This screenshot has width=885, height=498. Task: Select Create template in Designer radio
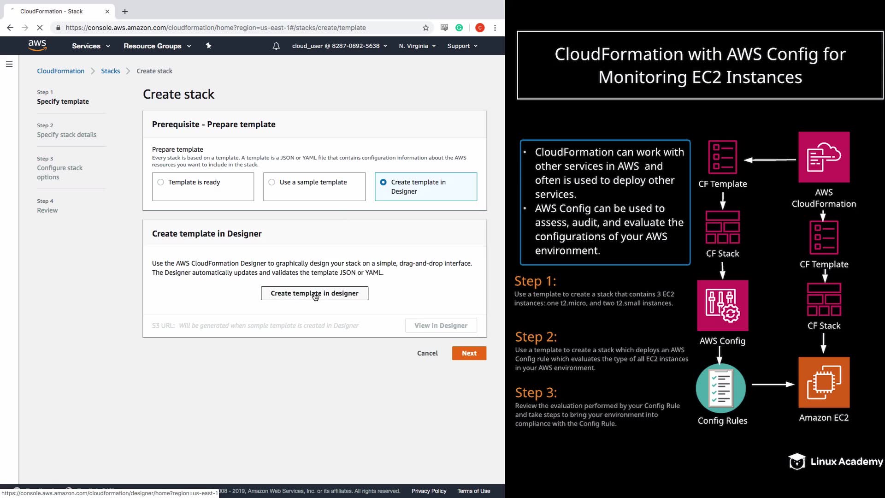point(383,182)
